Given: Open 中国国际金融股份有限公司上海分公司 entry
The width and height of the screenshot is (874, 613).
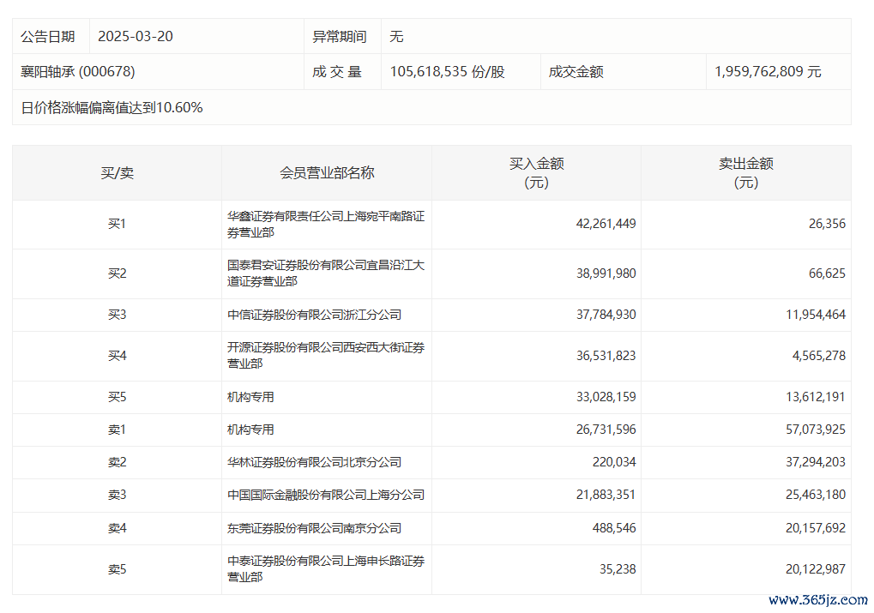Looking at the screenshot, I should [x=325, y=495].
